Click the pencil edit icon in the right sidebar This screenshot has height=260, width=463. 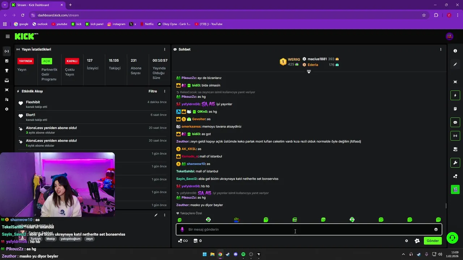click(455, 64)
